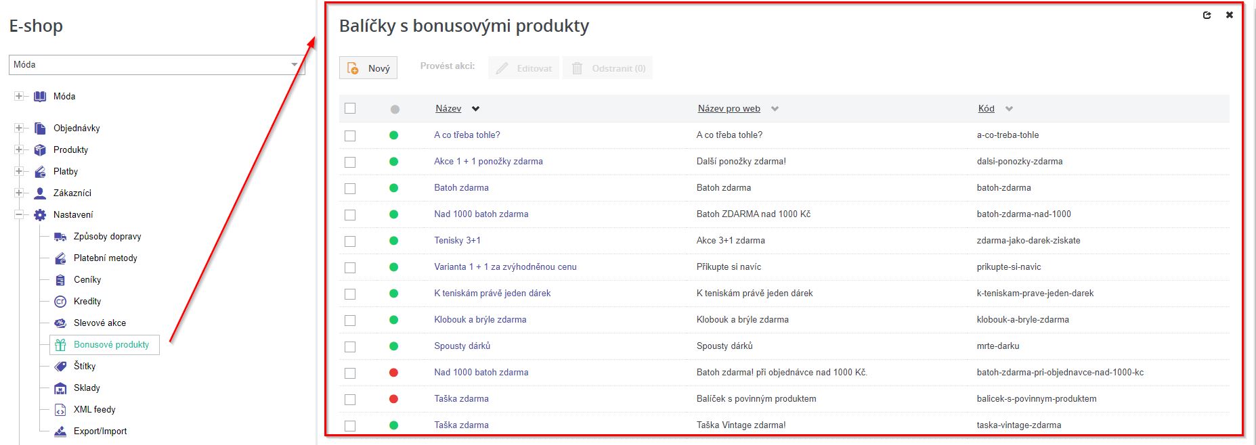Screen dimensions: 1256x445
Task: Select Bonusové produkty in the tree
Action: click(x=111, y=344)
